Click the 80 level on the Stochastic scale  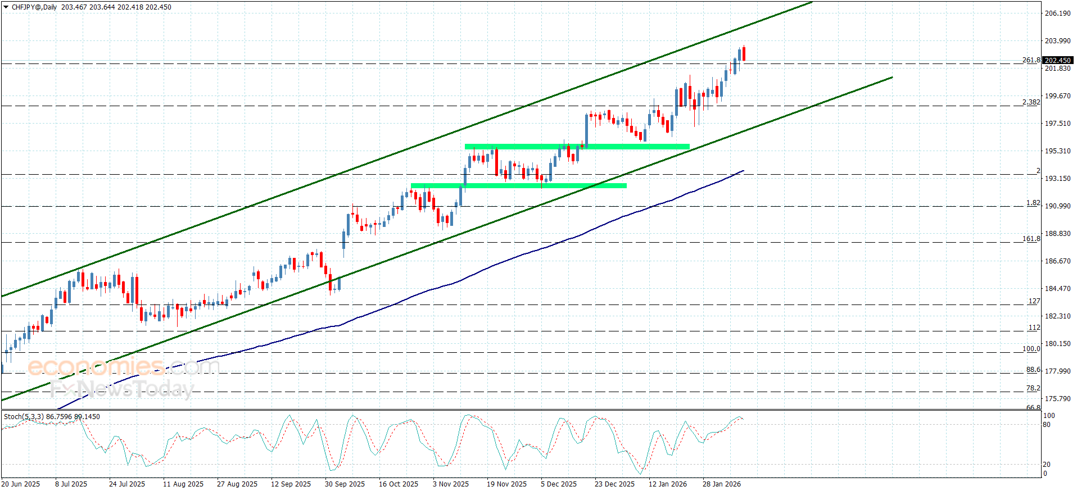coord(1047,425)
